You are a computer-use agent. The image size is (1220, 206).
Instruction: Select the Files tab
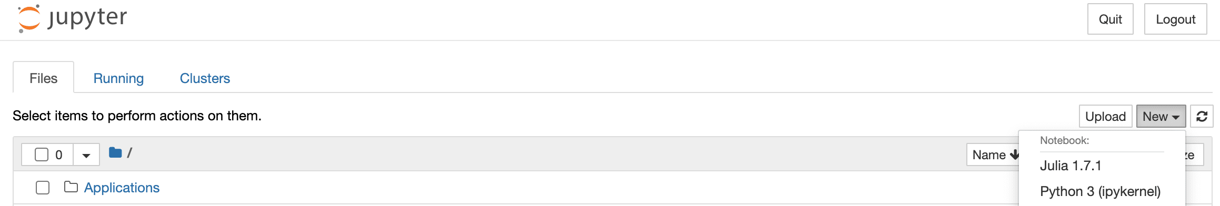(x=43, y=78)
